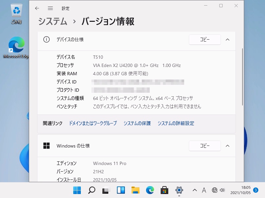Click the プロセッサ label
Viewport: 265px width, 198px height.
coord(65,65)
